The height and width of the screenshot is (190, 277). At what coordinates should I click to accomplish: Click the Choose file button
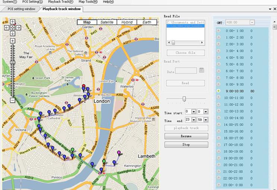click(186, 53)
